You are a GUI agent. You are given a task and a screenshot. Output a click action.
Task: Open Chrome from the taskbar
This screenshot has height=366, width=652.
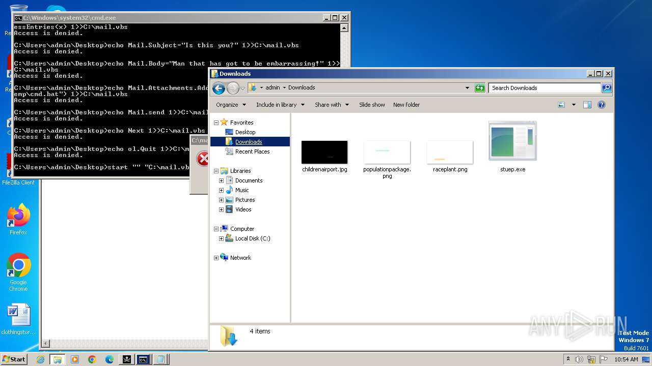92,359
